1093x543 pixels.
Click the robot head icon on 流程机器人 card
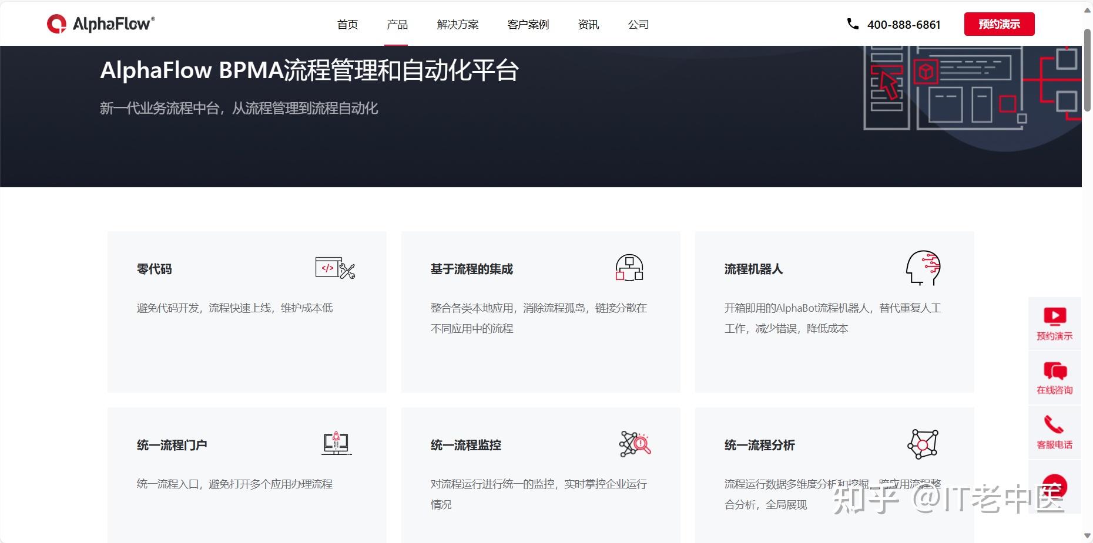(x=923, y=268)
